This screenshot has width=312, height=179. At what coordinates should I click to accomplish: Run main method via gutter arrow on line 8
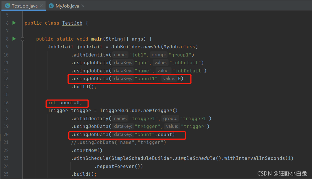[x=14, y=39]
